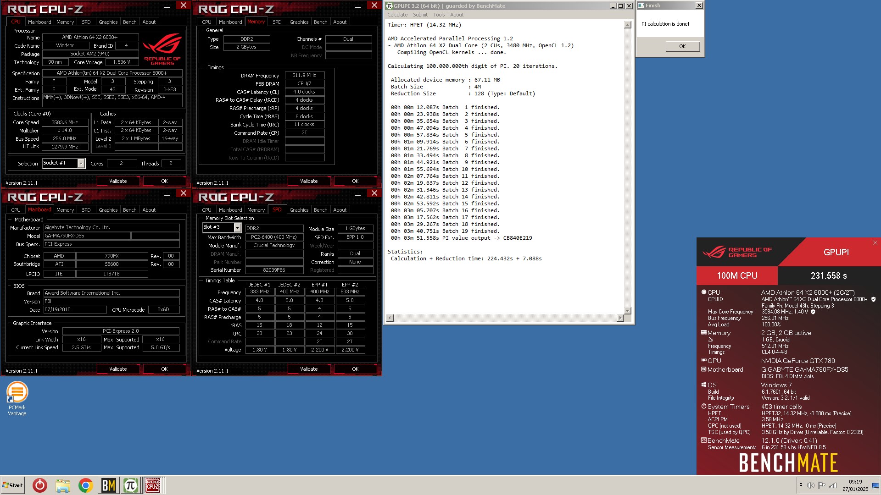This screenshot has width=881, height=495.
Task: Click the Core Speed value 3583.6 MHz
Action: coord(65,122)
